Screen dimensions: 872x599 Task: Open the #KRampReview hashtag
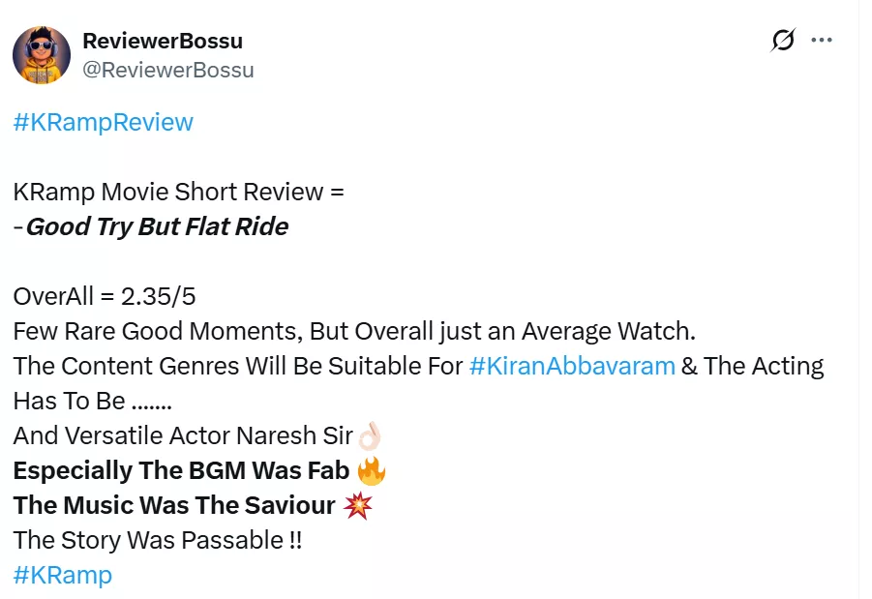coord(104,122)
